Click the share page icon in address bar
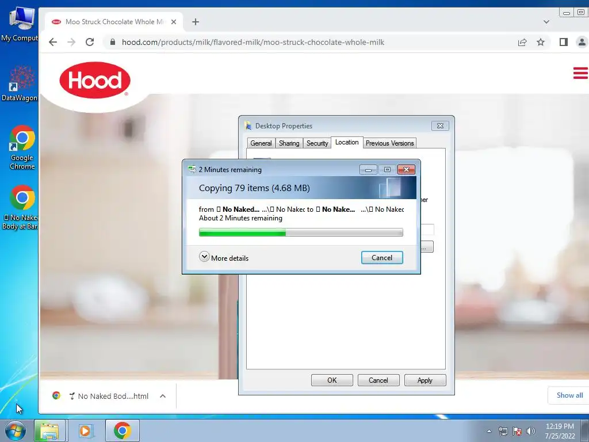589x442 pixels. tap(522, 42)
